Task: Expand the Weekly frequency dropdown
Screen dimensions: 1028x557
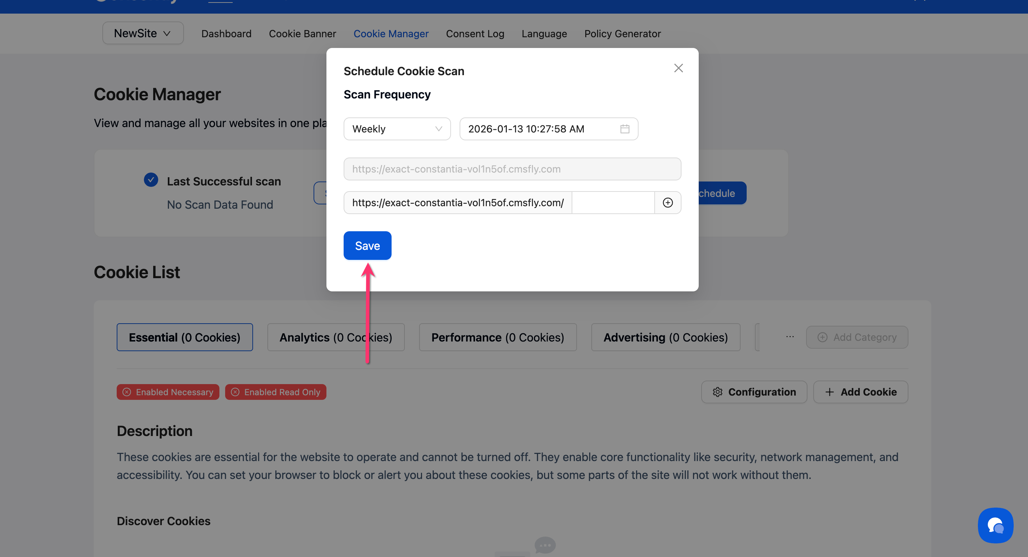Action: point(397,129)
